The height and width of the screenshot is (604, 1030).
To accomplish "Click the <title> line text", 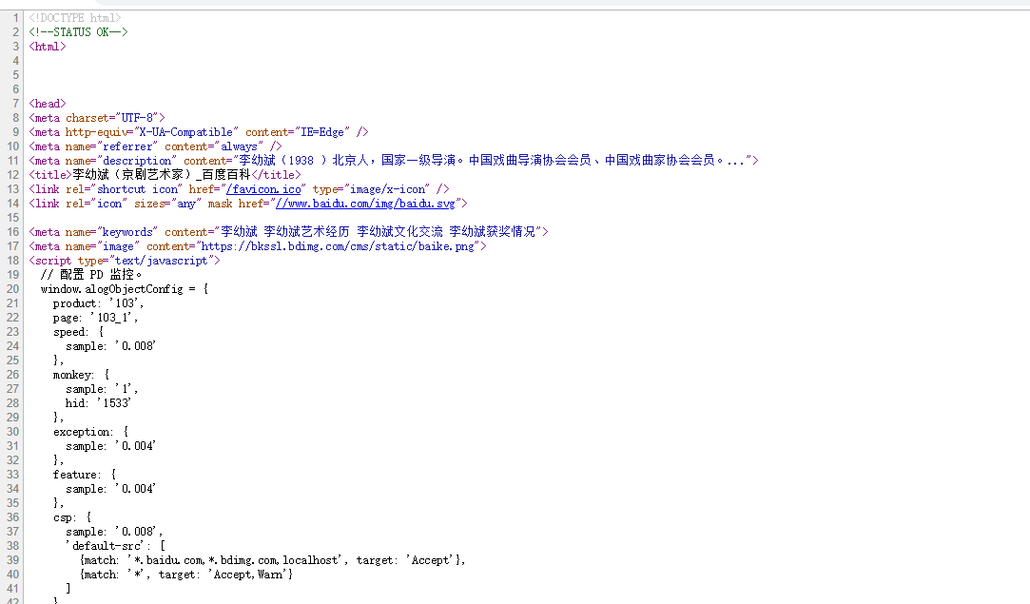I will [x=165, y=175].
